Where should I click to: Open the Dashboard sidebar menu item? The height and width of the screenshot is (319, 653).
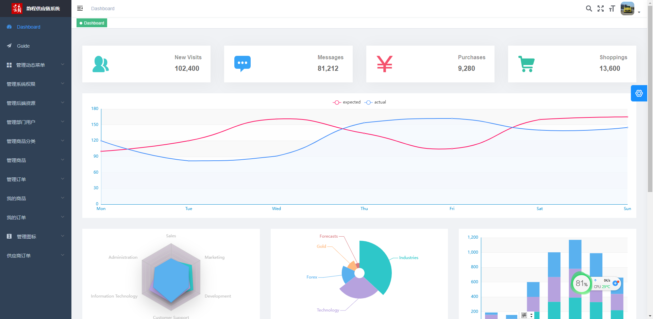pyautogui.click(x=36, y=27)
